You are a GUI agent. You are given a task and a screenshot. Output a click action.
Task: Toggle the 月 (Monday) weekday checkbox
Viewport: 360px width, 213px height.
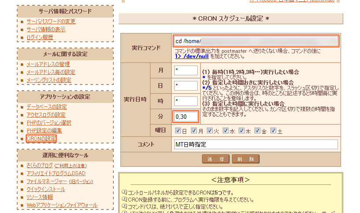pyautogui.click(x=194, y=131)
